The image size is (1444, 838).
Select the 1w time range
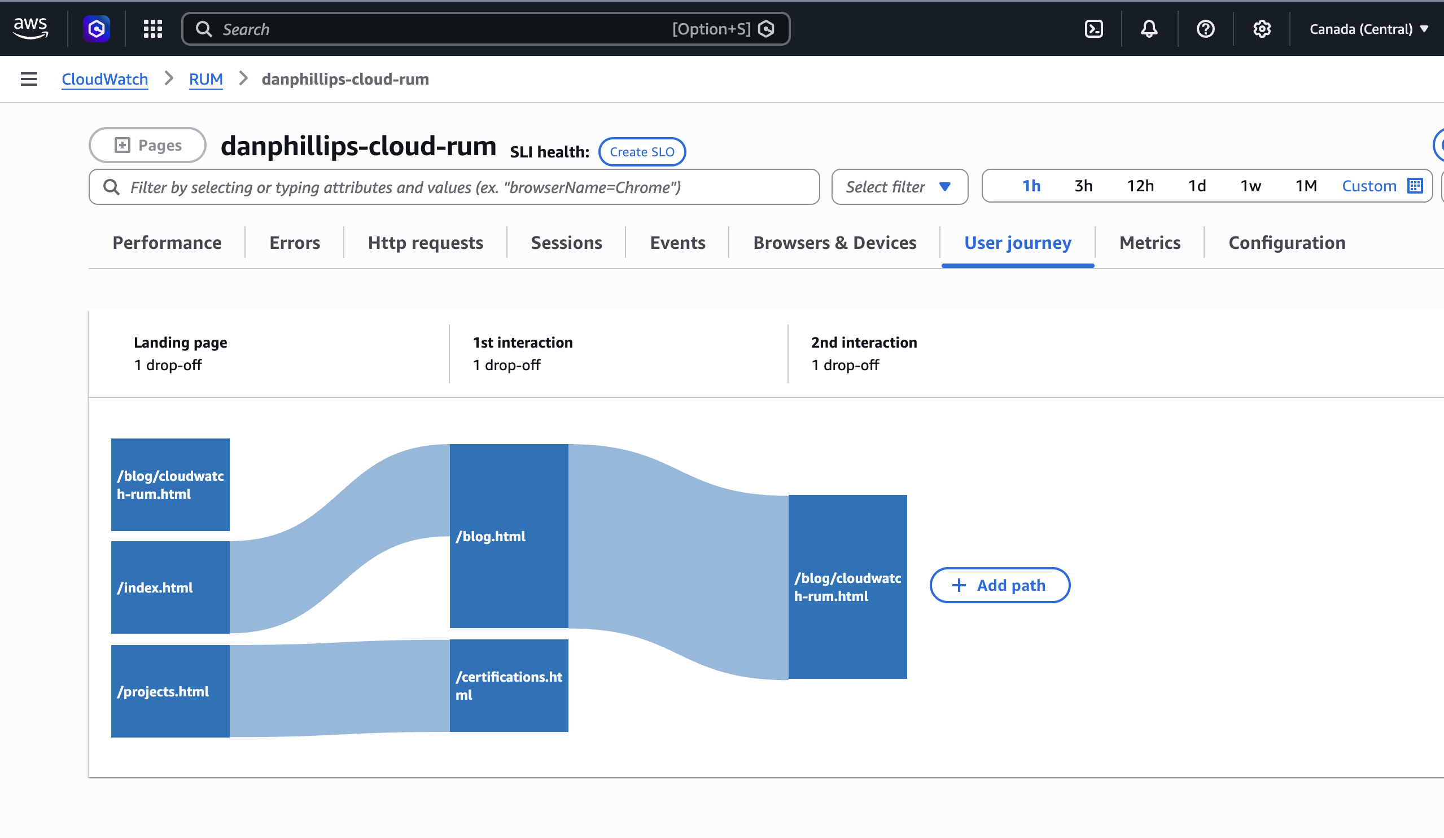click(x=1251, y=186)
